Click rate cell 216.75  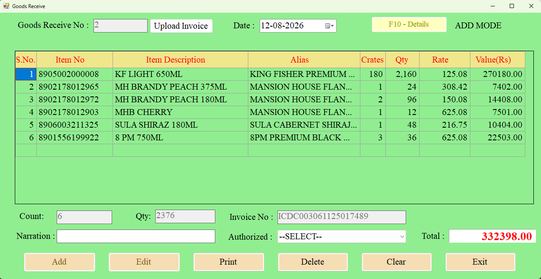coord(445,125)
